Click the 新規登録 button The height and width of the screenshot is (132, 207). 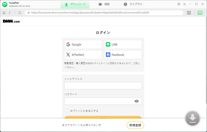pyautogui.click(x=135, y=125)
